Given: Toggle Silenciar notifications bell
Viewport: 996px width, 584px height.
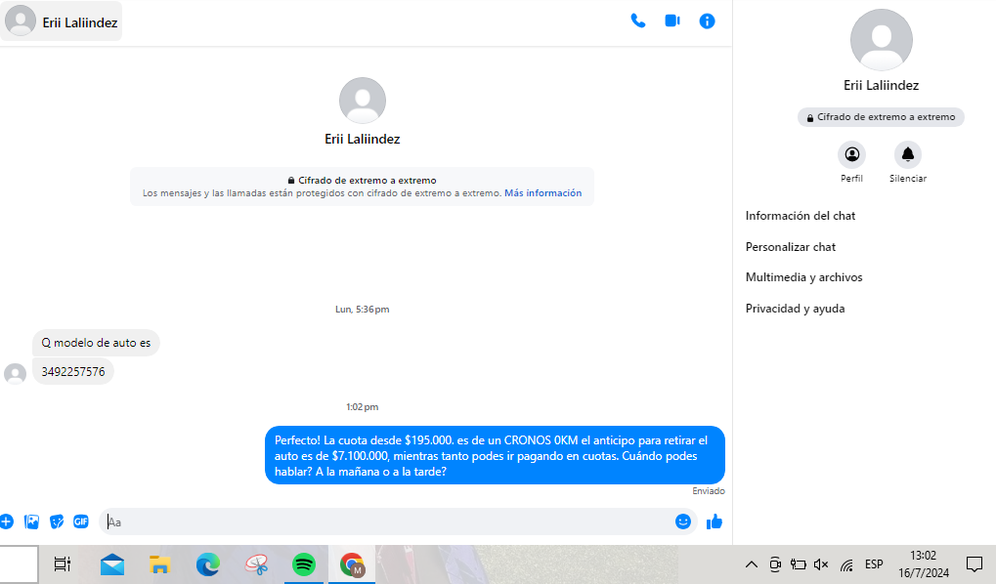Looking at the screenshot, I should click(907, 154).
